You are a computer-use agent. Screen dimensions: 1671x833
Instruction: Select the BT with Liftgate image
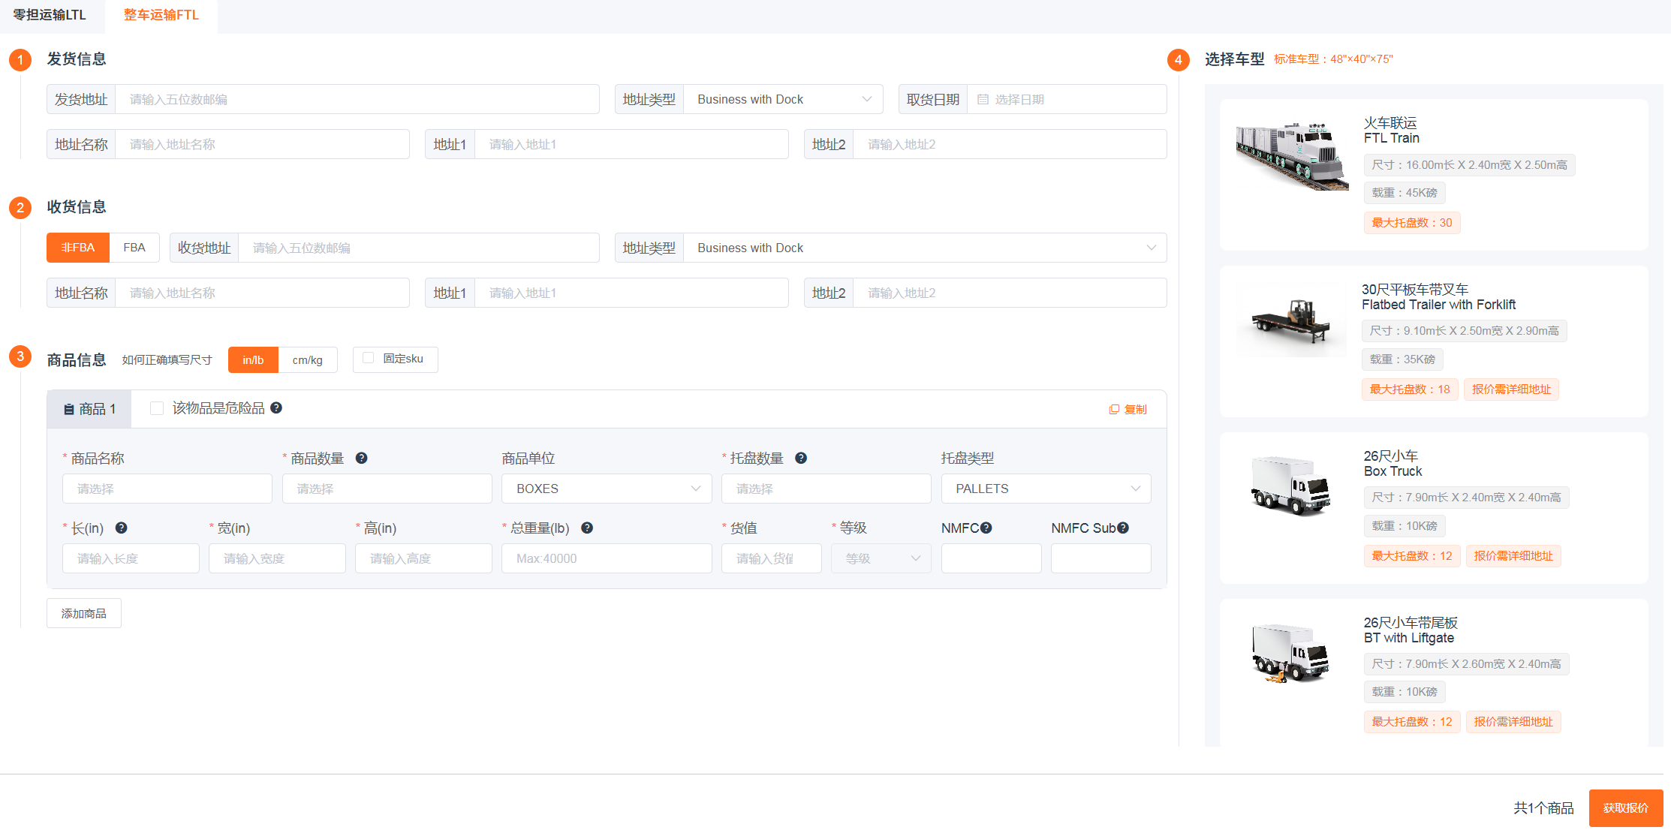pyautogui.click(x=1292, y=653)
